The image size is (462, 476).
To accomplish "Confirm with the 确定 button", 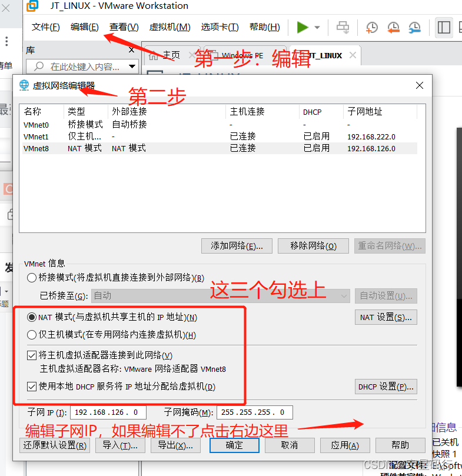I will 234,445.
